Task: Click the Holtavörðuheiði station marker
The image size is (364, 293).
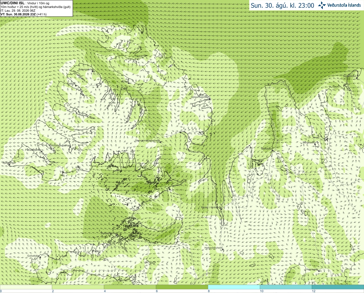Action: click(x=223, y=250)
